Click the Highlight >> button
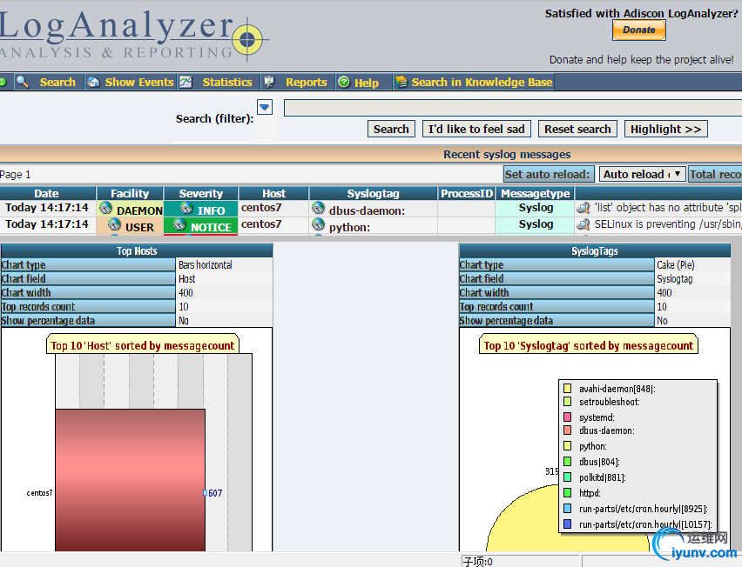742x567 pixels. 666,129
